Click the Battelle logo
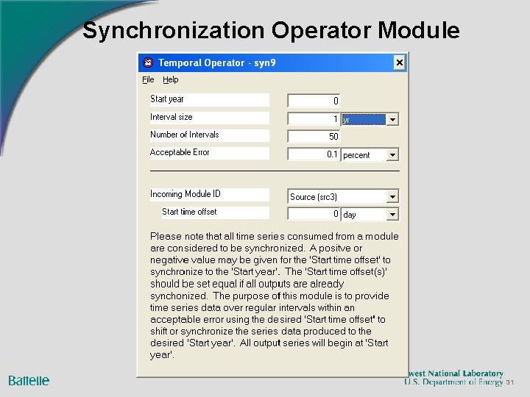Screen dimensions: 530x397 [x=29, y=381]
